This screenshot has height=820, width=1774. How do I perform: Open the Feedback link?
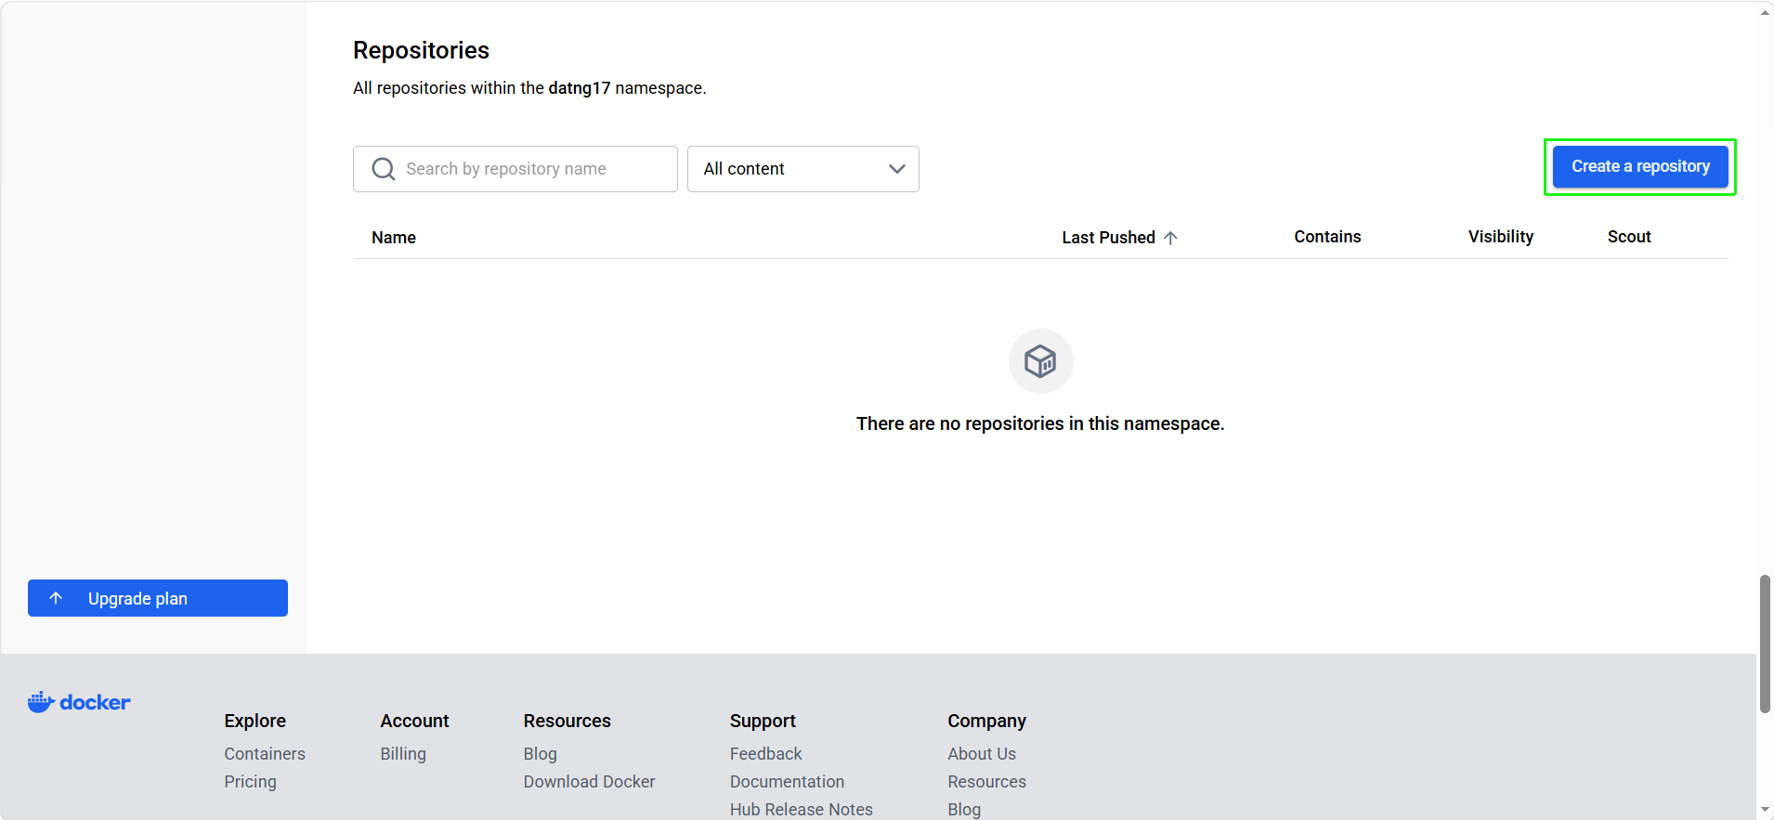765,754
